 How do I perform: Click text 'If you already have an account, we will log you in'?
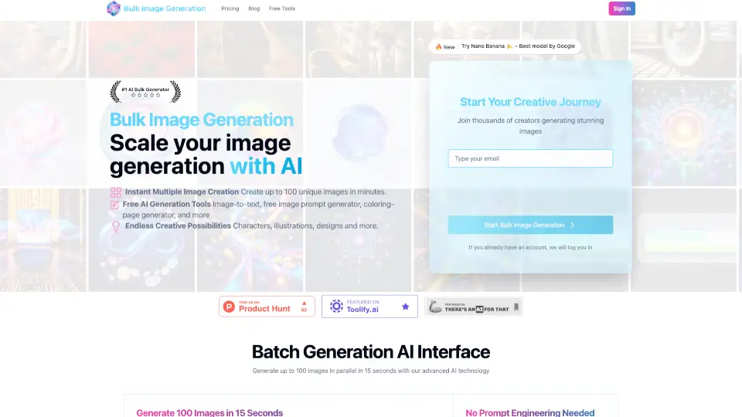click(530, 247)
